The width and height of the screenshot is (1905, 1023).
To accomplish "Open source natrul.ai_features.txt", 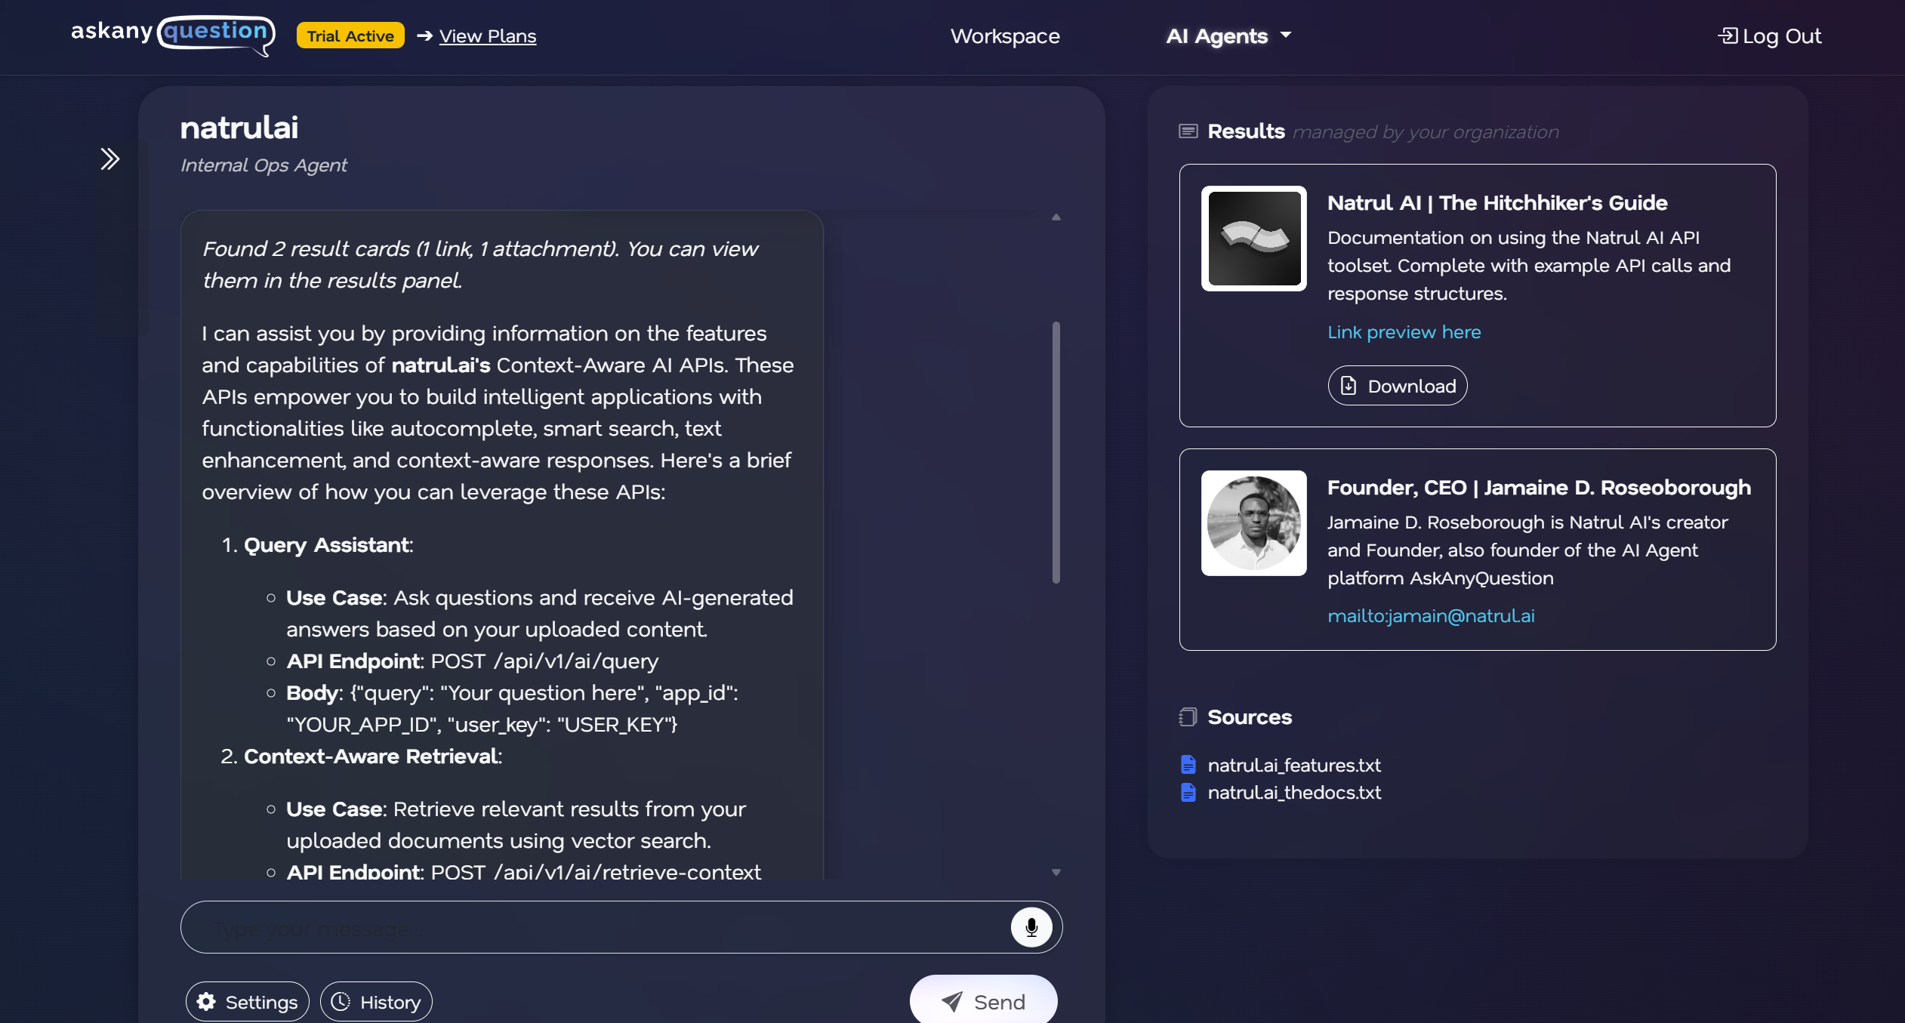I will (1294, 765).
